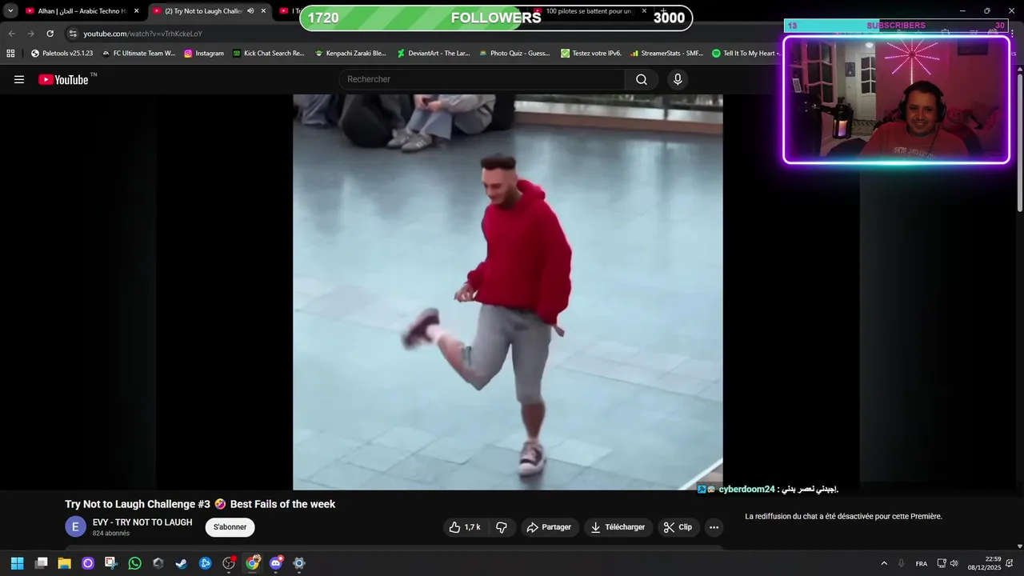Click the page vertical scrollbar

1019,144
